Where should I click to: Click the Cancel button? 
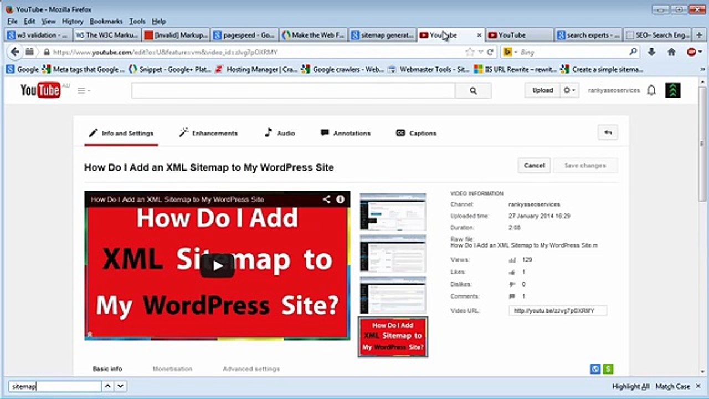[x=535, y=165]
